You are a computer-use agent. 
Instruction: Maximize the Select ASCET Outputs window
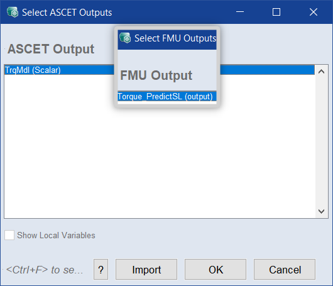tap(276, 12)
